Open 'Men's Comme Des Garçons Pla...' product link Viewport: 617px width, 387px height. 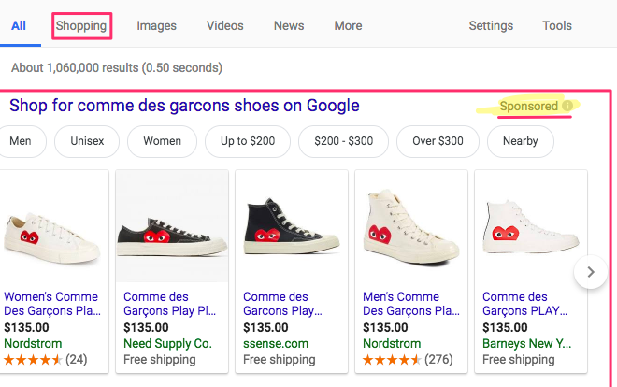(x=411, y=304)
